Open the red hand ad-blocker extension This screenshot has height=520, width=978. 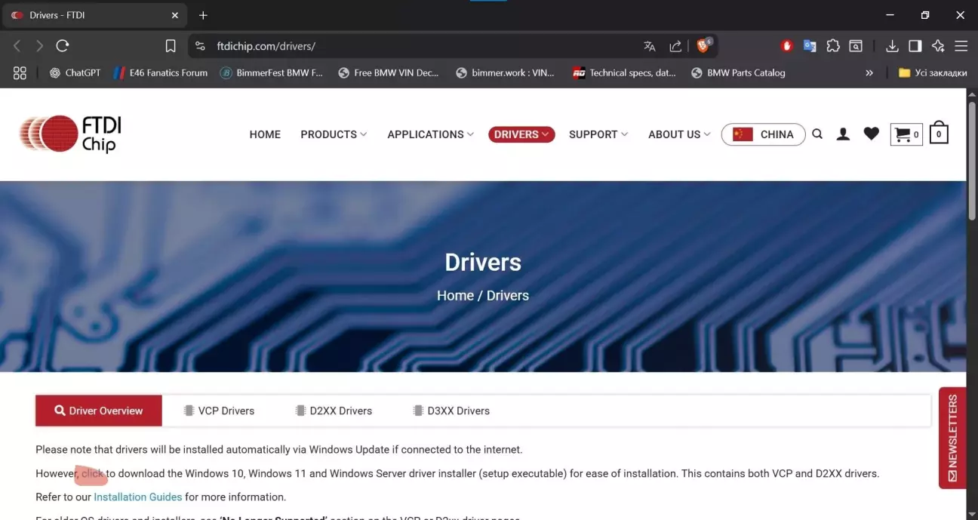click(x=787, y=46)
